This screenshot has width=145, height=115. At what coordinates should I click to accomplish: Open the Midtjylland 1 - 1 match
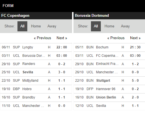(36, 81)
